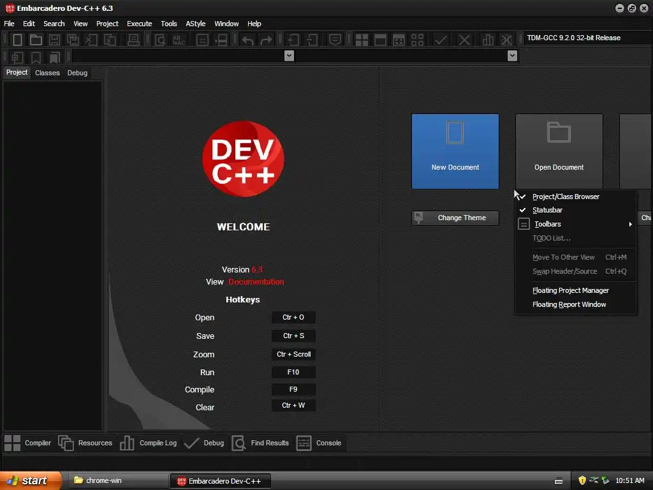This screenshot has width=653, height=490.
Task: Uncheck Project/Class Browser in the context menu
Action: [x=575, y=197]
